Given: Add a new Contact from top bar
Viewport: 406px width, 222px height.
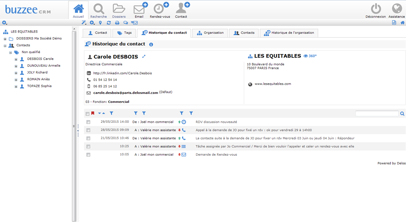Looking at the screenshot, I should pyautogui.click(x=183, y=8).
